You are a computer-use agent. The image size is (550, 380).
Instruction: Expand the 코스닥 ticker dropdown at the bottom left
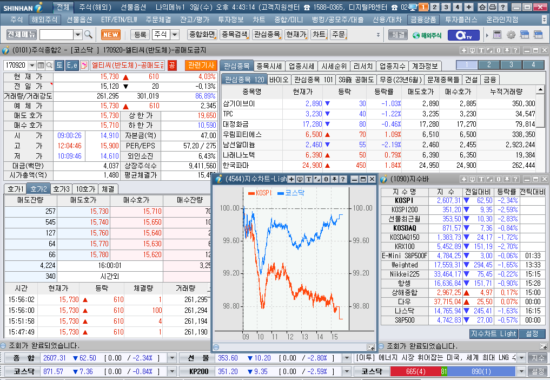172,371
